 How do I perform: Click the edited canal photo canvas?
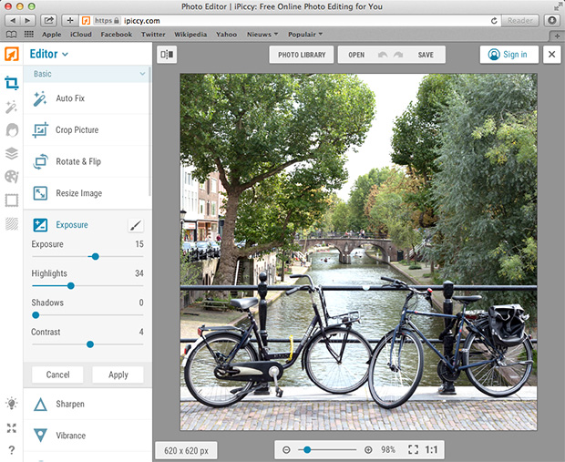(x=358, y=252)
